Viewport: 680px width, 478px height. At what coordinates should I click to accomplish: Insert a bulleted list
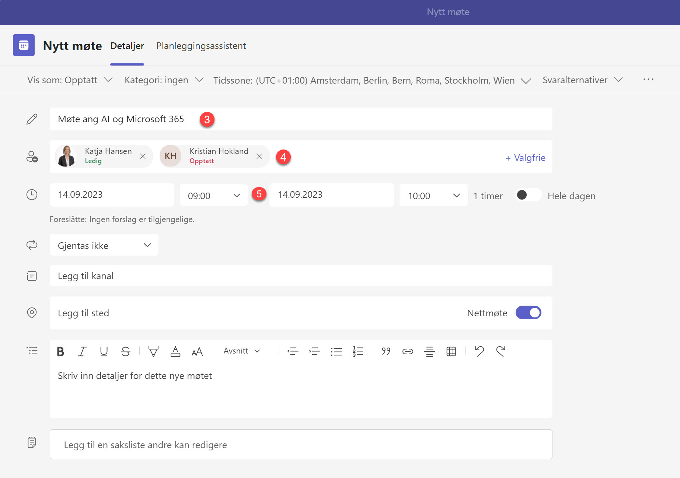coord(336,351)
